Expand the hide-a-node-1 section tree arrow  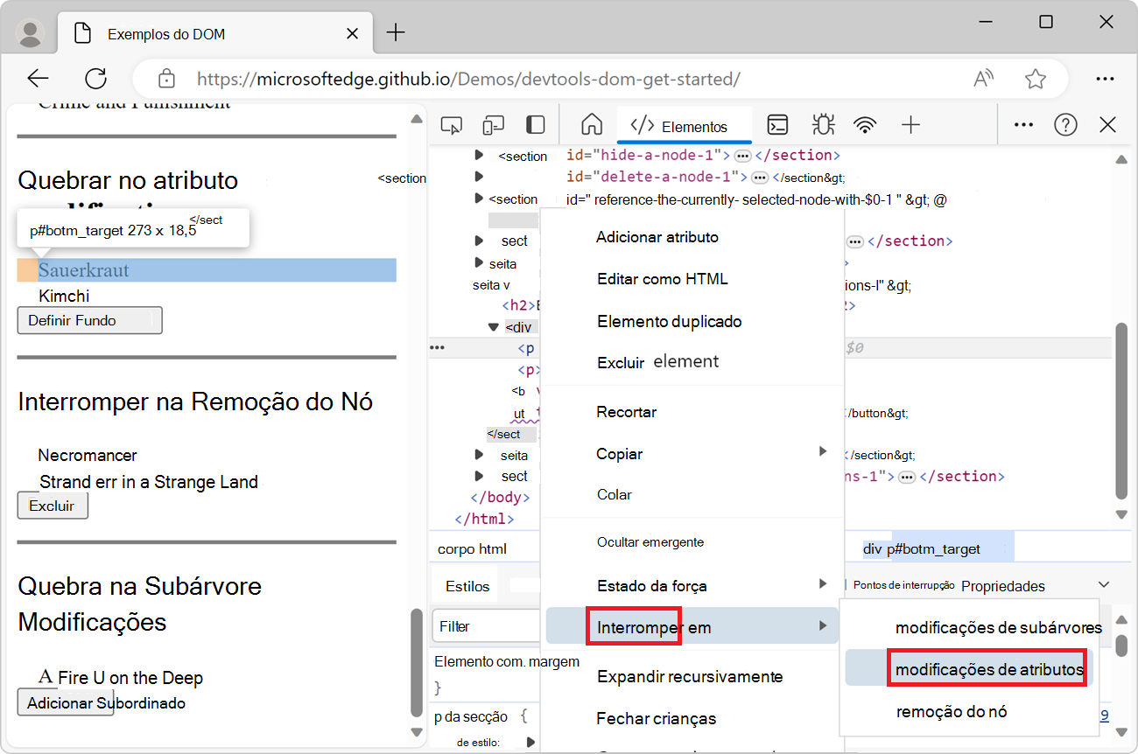tap(478, 156)
